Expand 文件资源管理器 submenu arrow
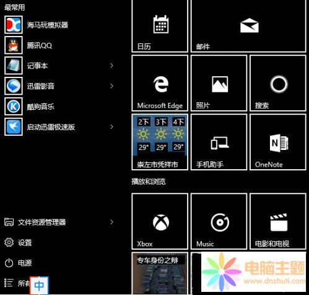Viewport: 309px width, 295px height. [111, 222]
